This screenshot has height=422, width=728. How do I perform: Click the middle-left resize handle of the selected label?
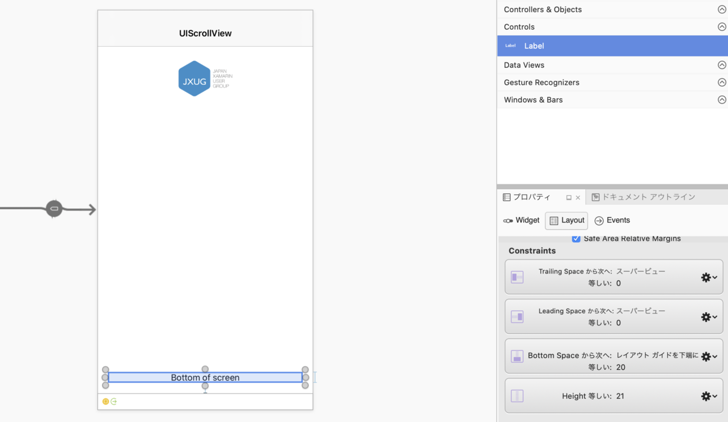pyautogui.click(x=105, y=377)
